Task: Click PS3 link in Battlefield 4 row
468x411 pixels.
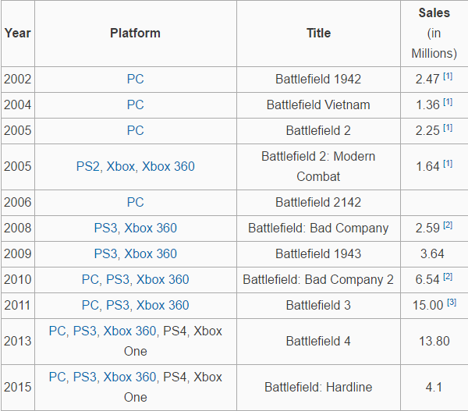Action: [x=84, y=331]
